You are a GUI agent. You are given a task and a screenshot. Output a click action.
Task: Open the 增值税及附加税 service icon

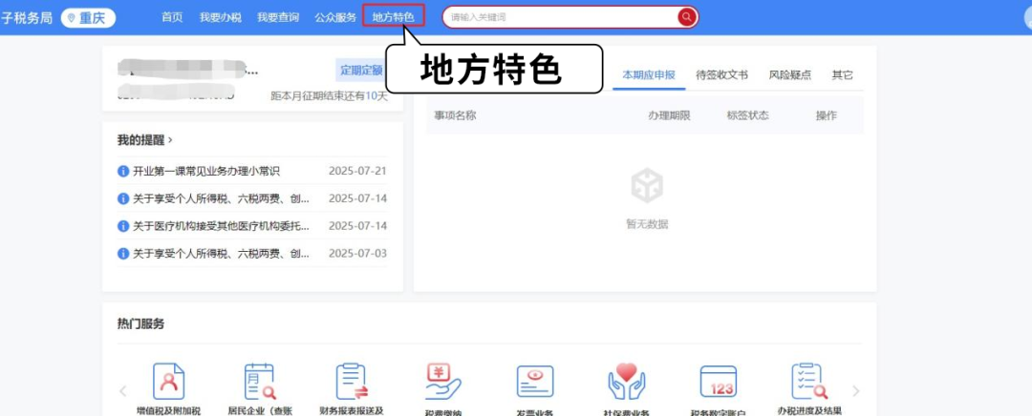(168, 381)
